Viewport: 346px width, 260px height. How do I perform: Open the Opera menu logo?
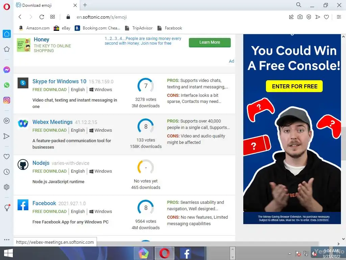7,7
